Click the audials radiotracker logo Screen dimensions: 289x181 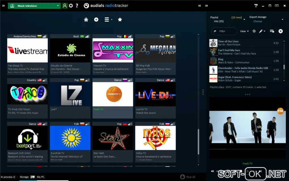(x=106, y=6)
